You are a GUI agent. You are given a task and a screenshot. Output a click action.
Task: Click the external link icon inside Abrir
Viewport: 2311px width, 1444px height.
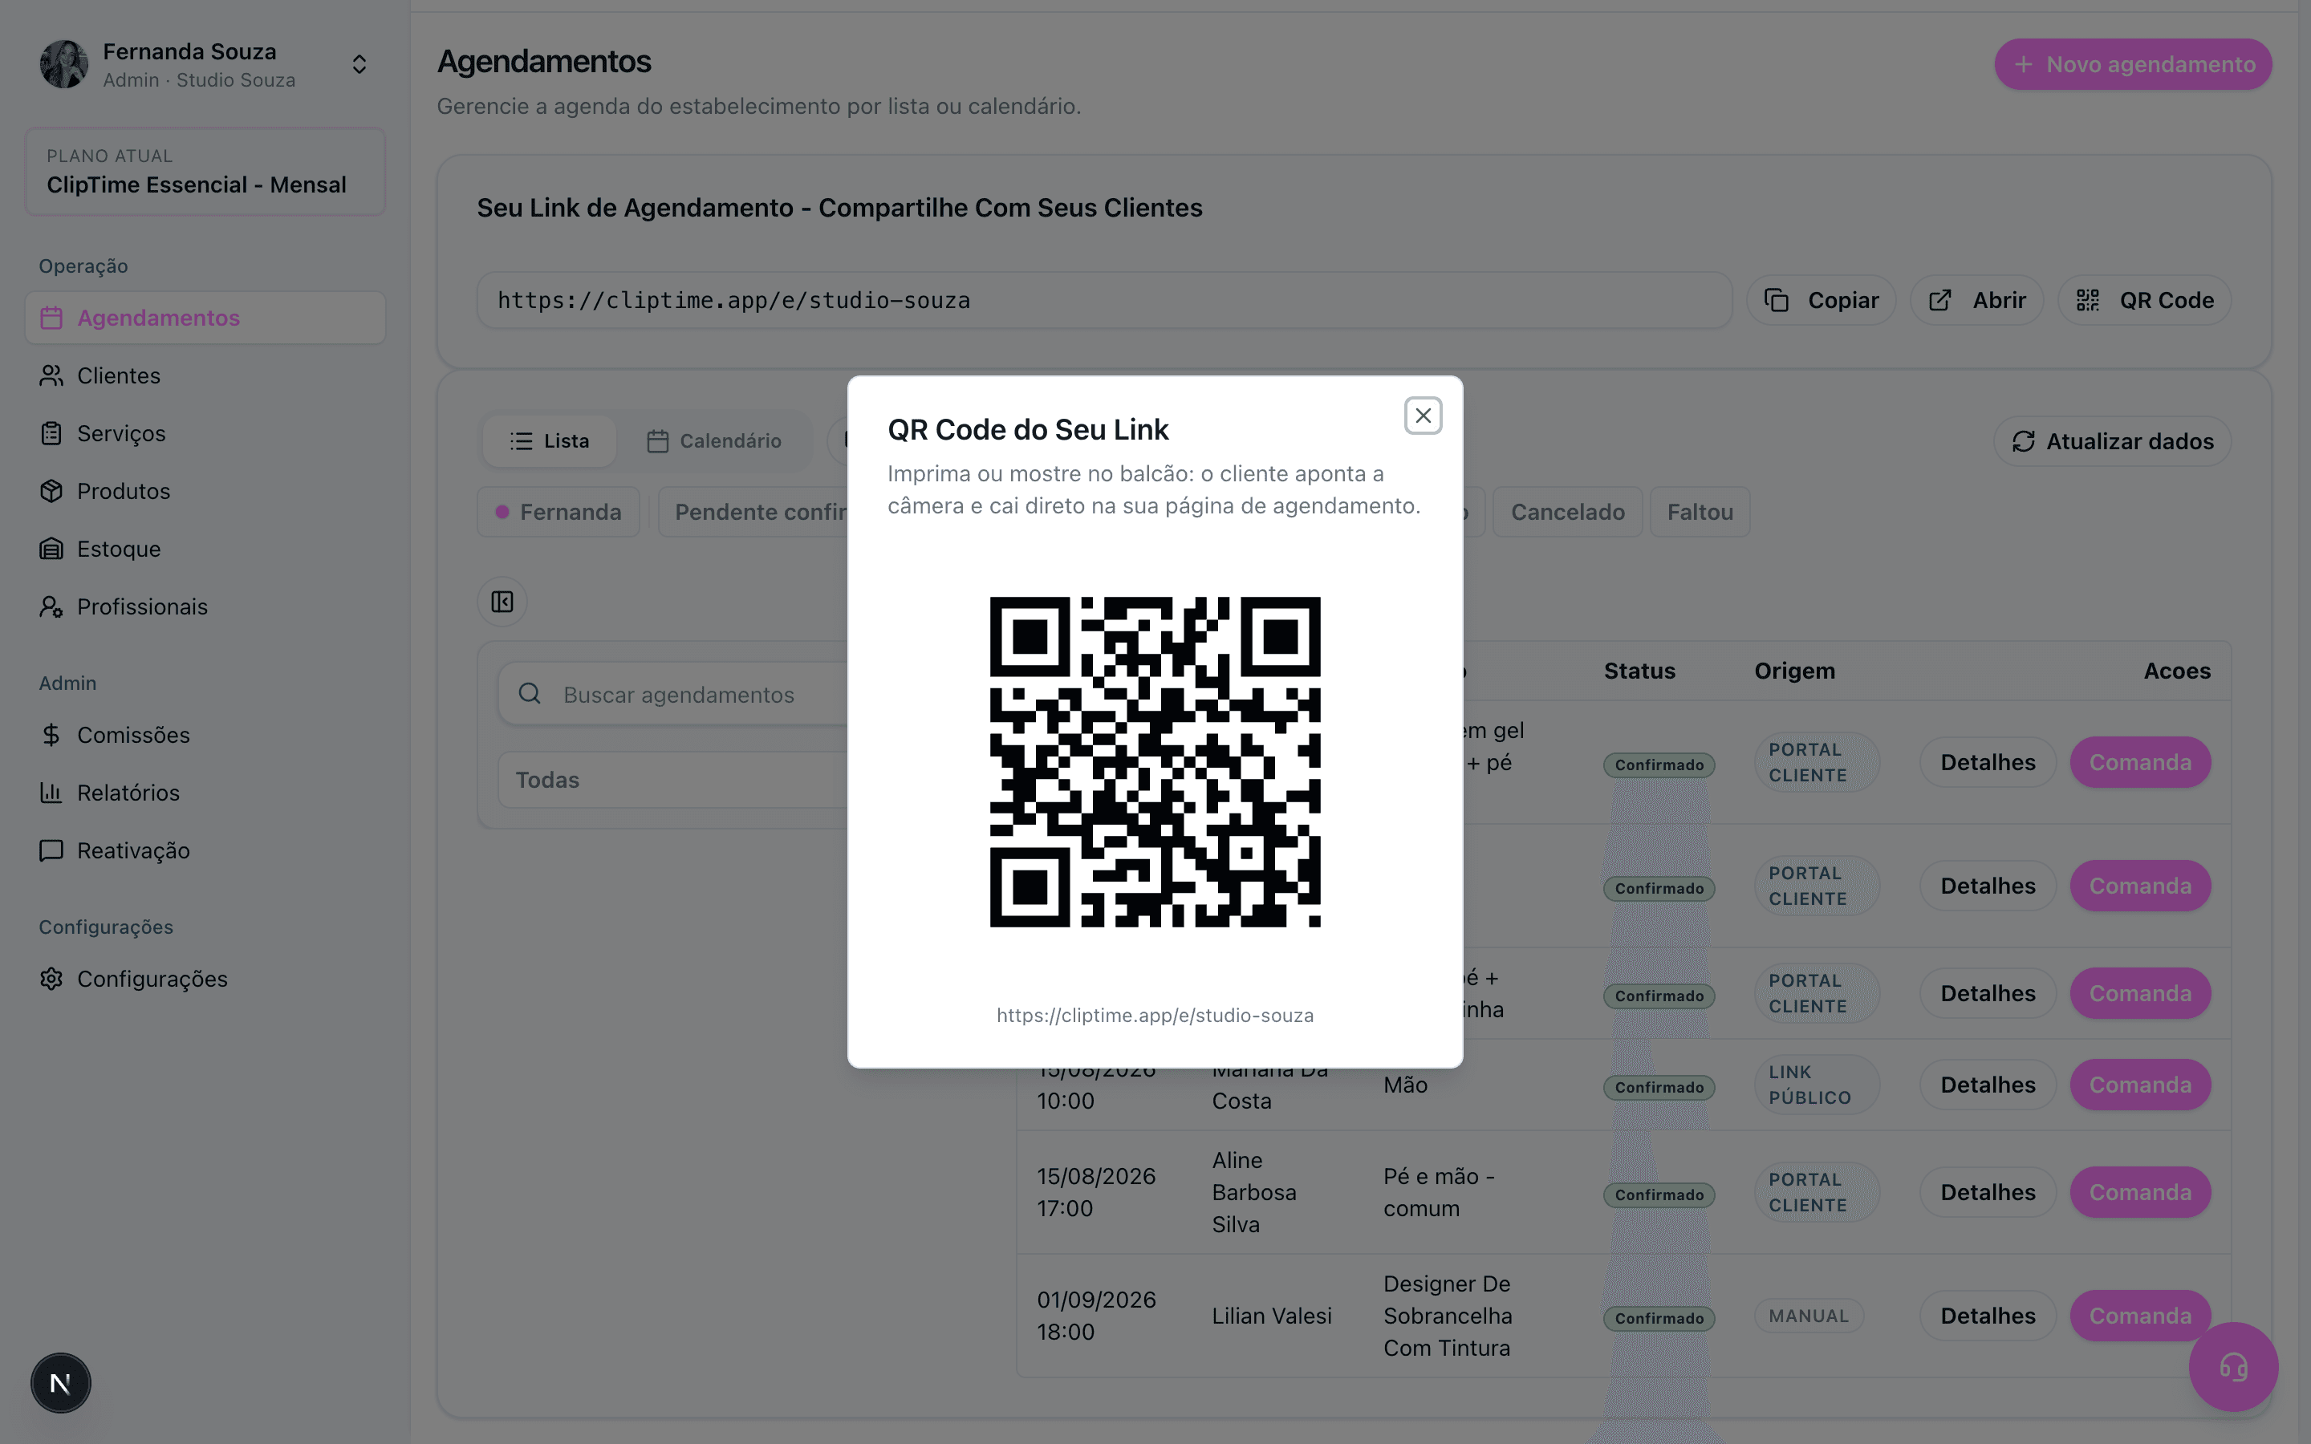click(x=1939, y=300)
